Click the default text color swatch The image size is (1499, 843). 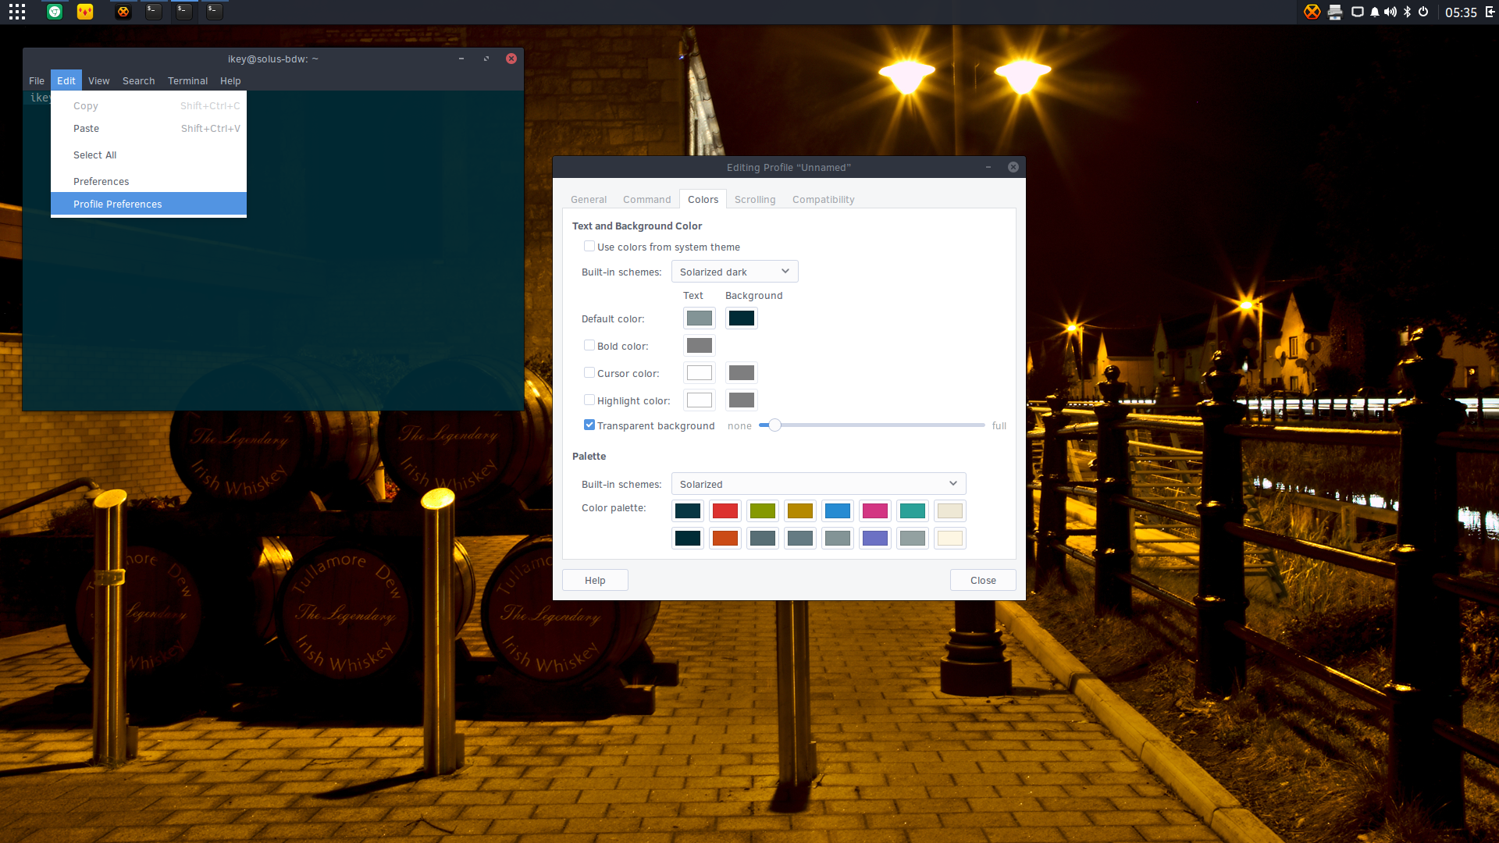pos(700,318)
